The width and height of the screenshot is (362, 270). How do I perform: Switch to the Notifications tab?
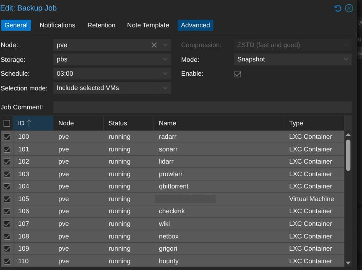pos(57,25)
